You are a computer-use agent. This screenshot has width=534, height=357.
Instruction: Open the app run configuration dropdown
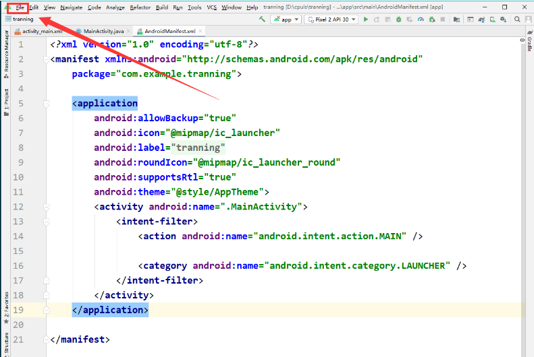(286, 20)
